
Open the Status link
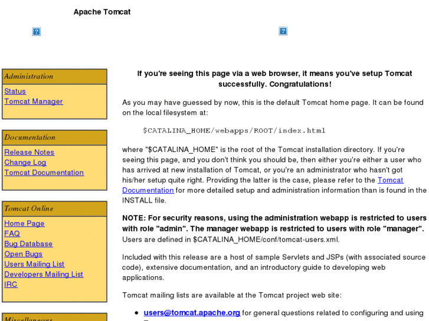click(15, 91)
